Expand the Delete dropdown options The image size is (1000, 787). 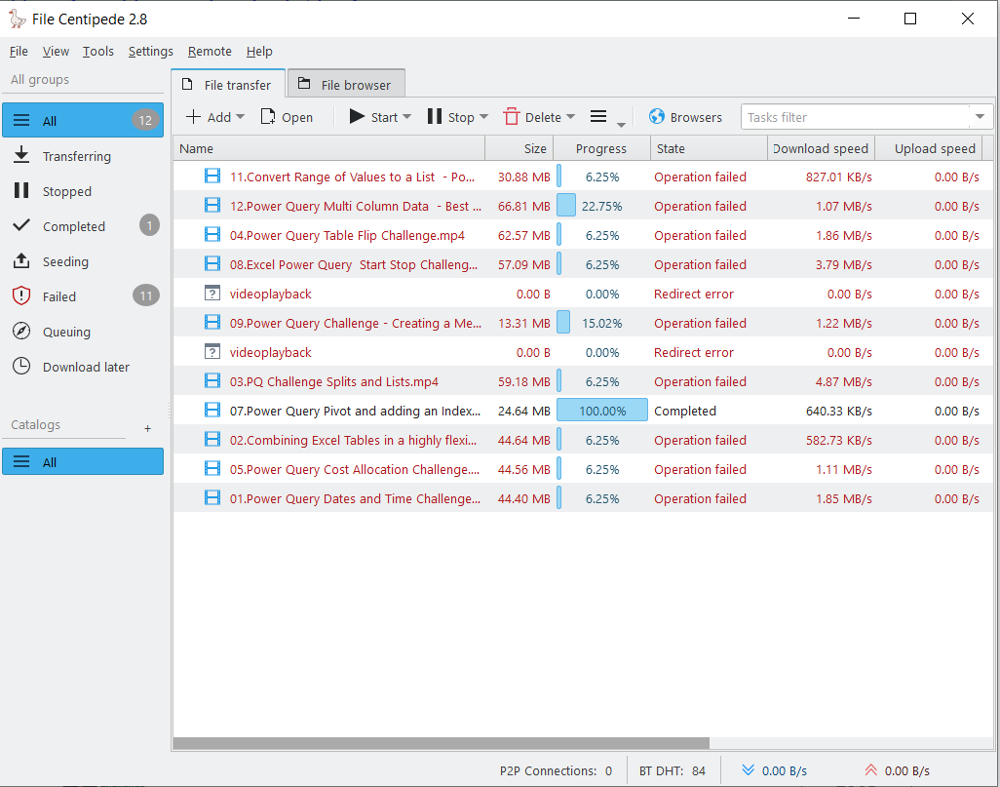pos(571,116)
